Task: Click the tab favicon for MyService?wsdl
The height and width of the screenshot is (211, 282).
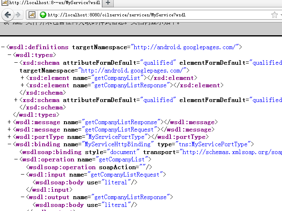Action: (x=5, y=2)
